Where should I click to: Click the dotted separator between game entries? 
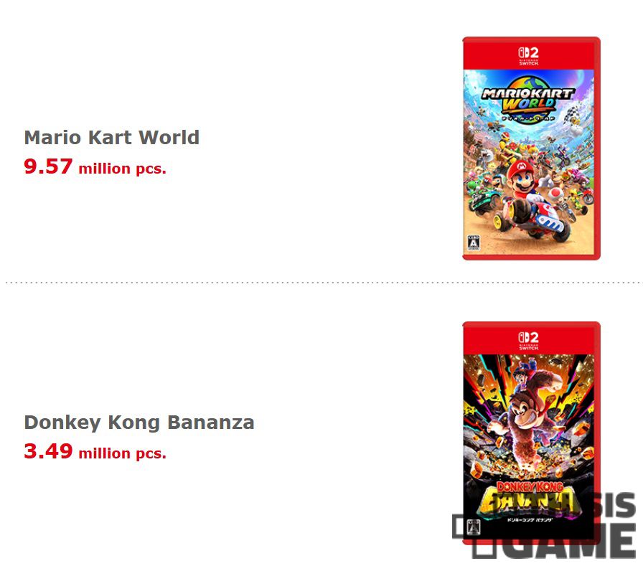[321, 283]
